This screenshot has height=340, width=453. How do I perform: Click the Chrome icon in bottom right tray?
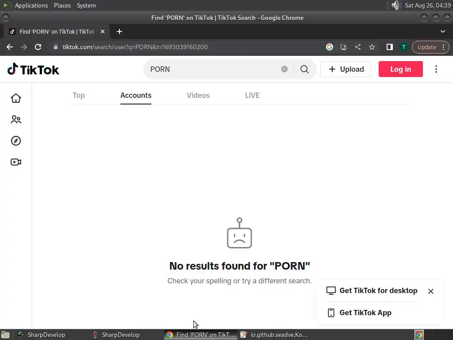coord(419,335)
